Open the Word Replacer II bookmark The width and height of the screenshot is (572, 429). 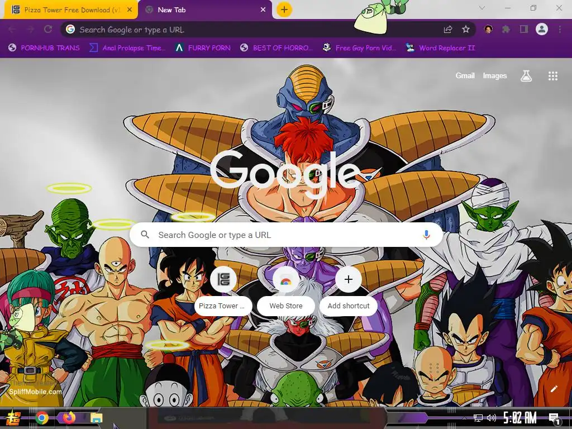coord(440,48)
